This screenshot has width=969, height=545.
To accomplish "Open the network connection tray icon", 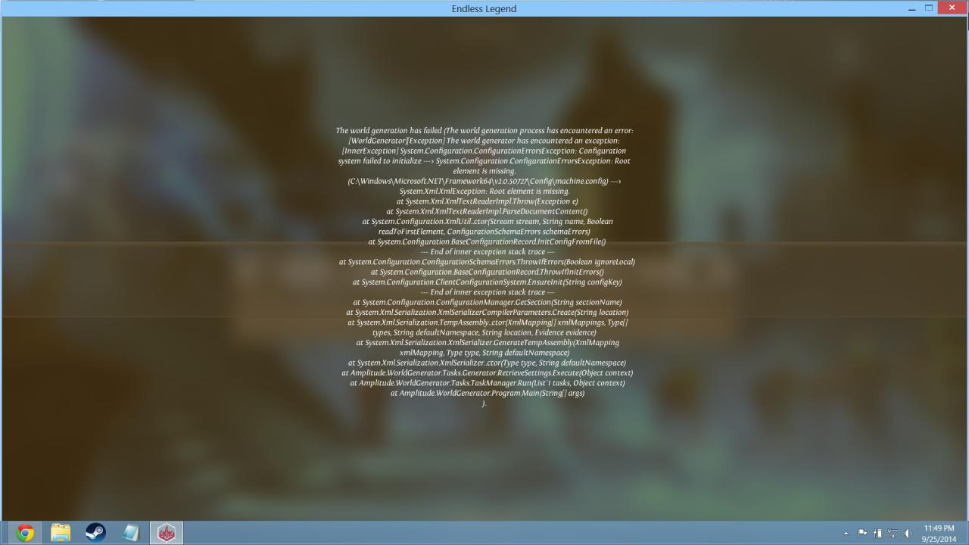I will pos(893,534).
